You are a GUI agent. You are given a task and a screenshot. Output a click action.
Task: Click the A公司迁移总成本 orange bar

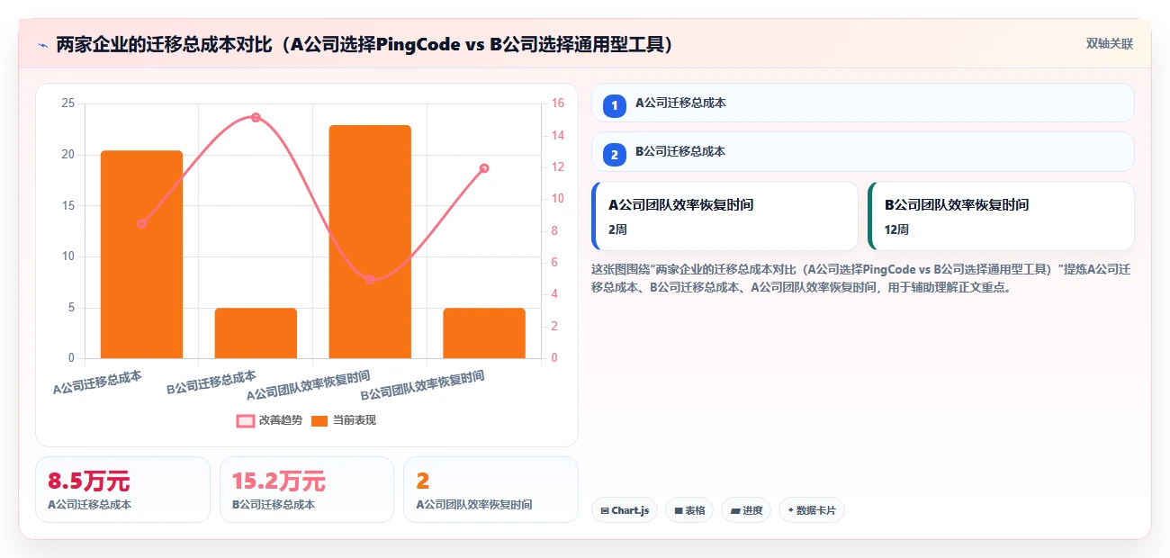[141, 255]
